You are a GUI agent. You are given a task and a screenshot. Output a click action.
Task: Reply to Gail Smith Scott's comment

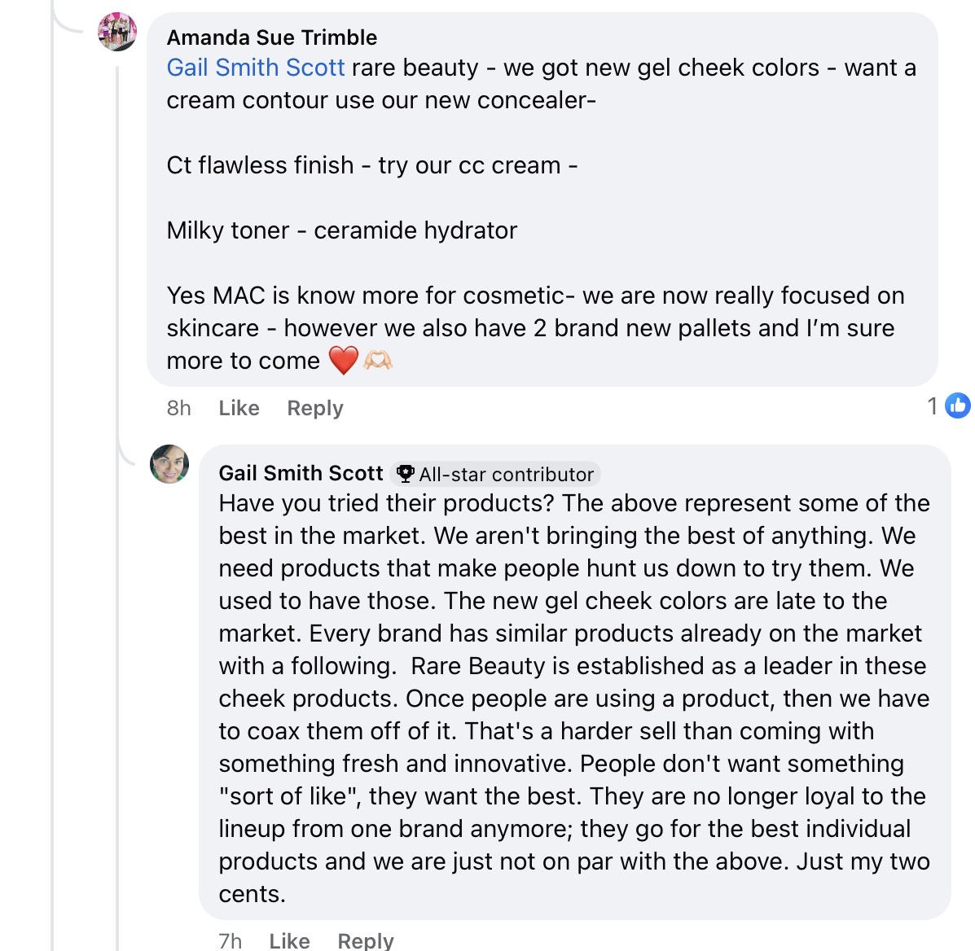[366, 941]
